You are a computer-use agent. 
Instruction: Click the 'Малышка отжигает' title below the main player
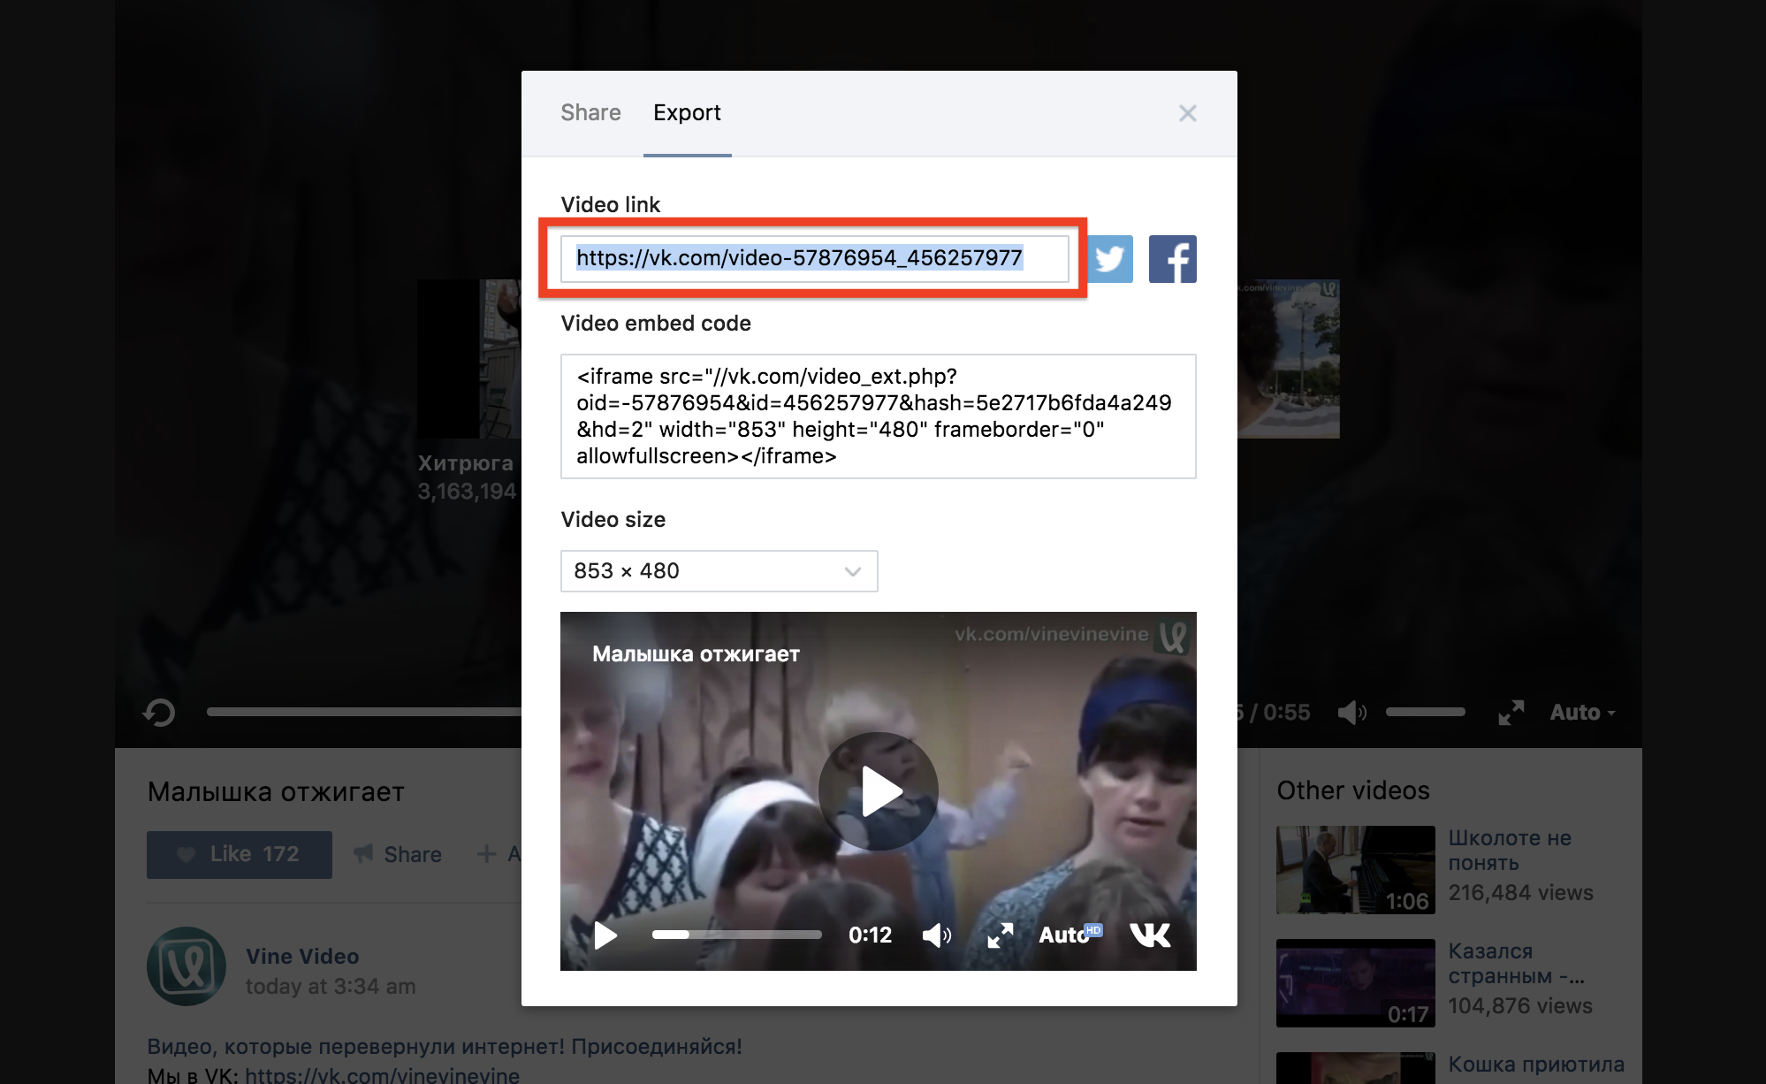click(276, 792)
